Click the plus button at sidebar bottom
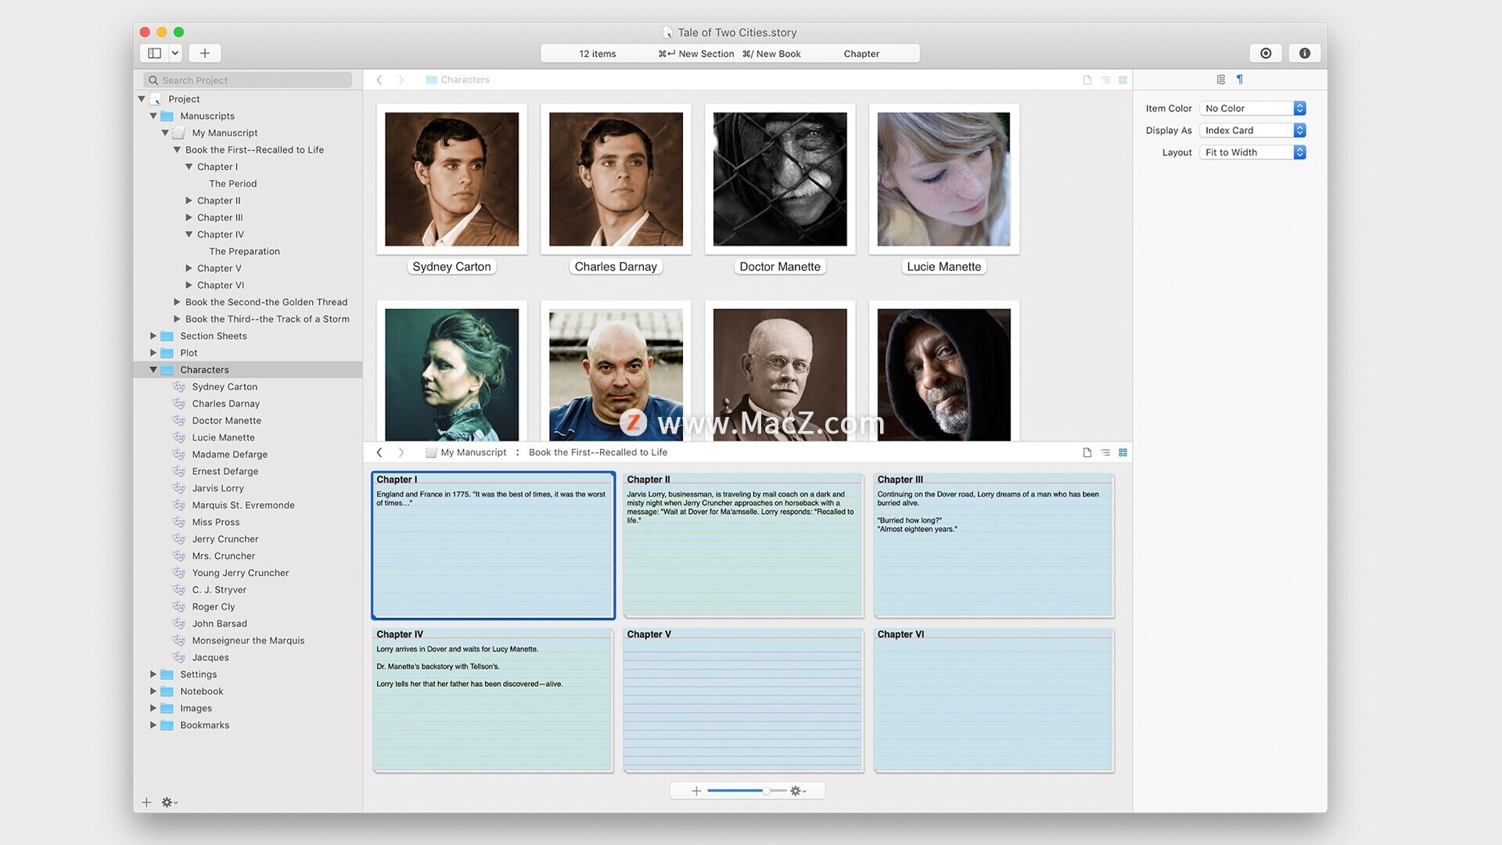The image size is (1502, 845). pyautogui.click(x=146, y=802)
